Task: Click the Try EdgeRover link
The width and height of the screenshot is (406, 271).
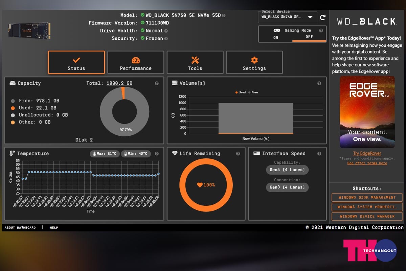Action: pos(367,153)
